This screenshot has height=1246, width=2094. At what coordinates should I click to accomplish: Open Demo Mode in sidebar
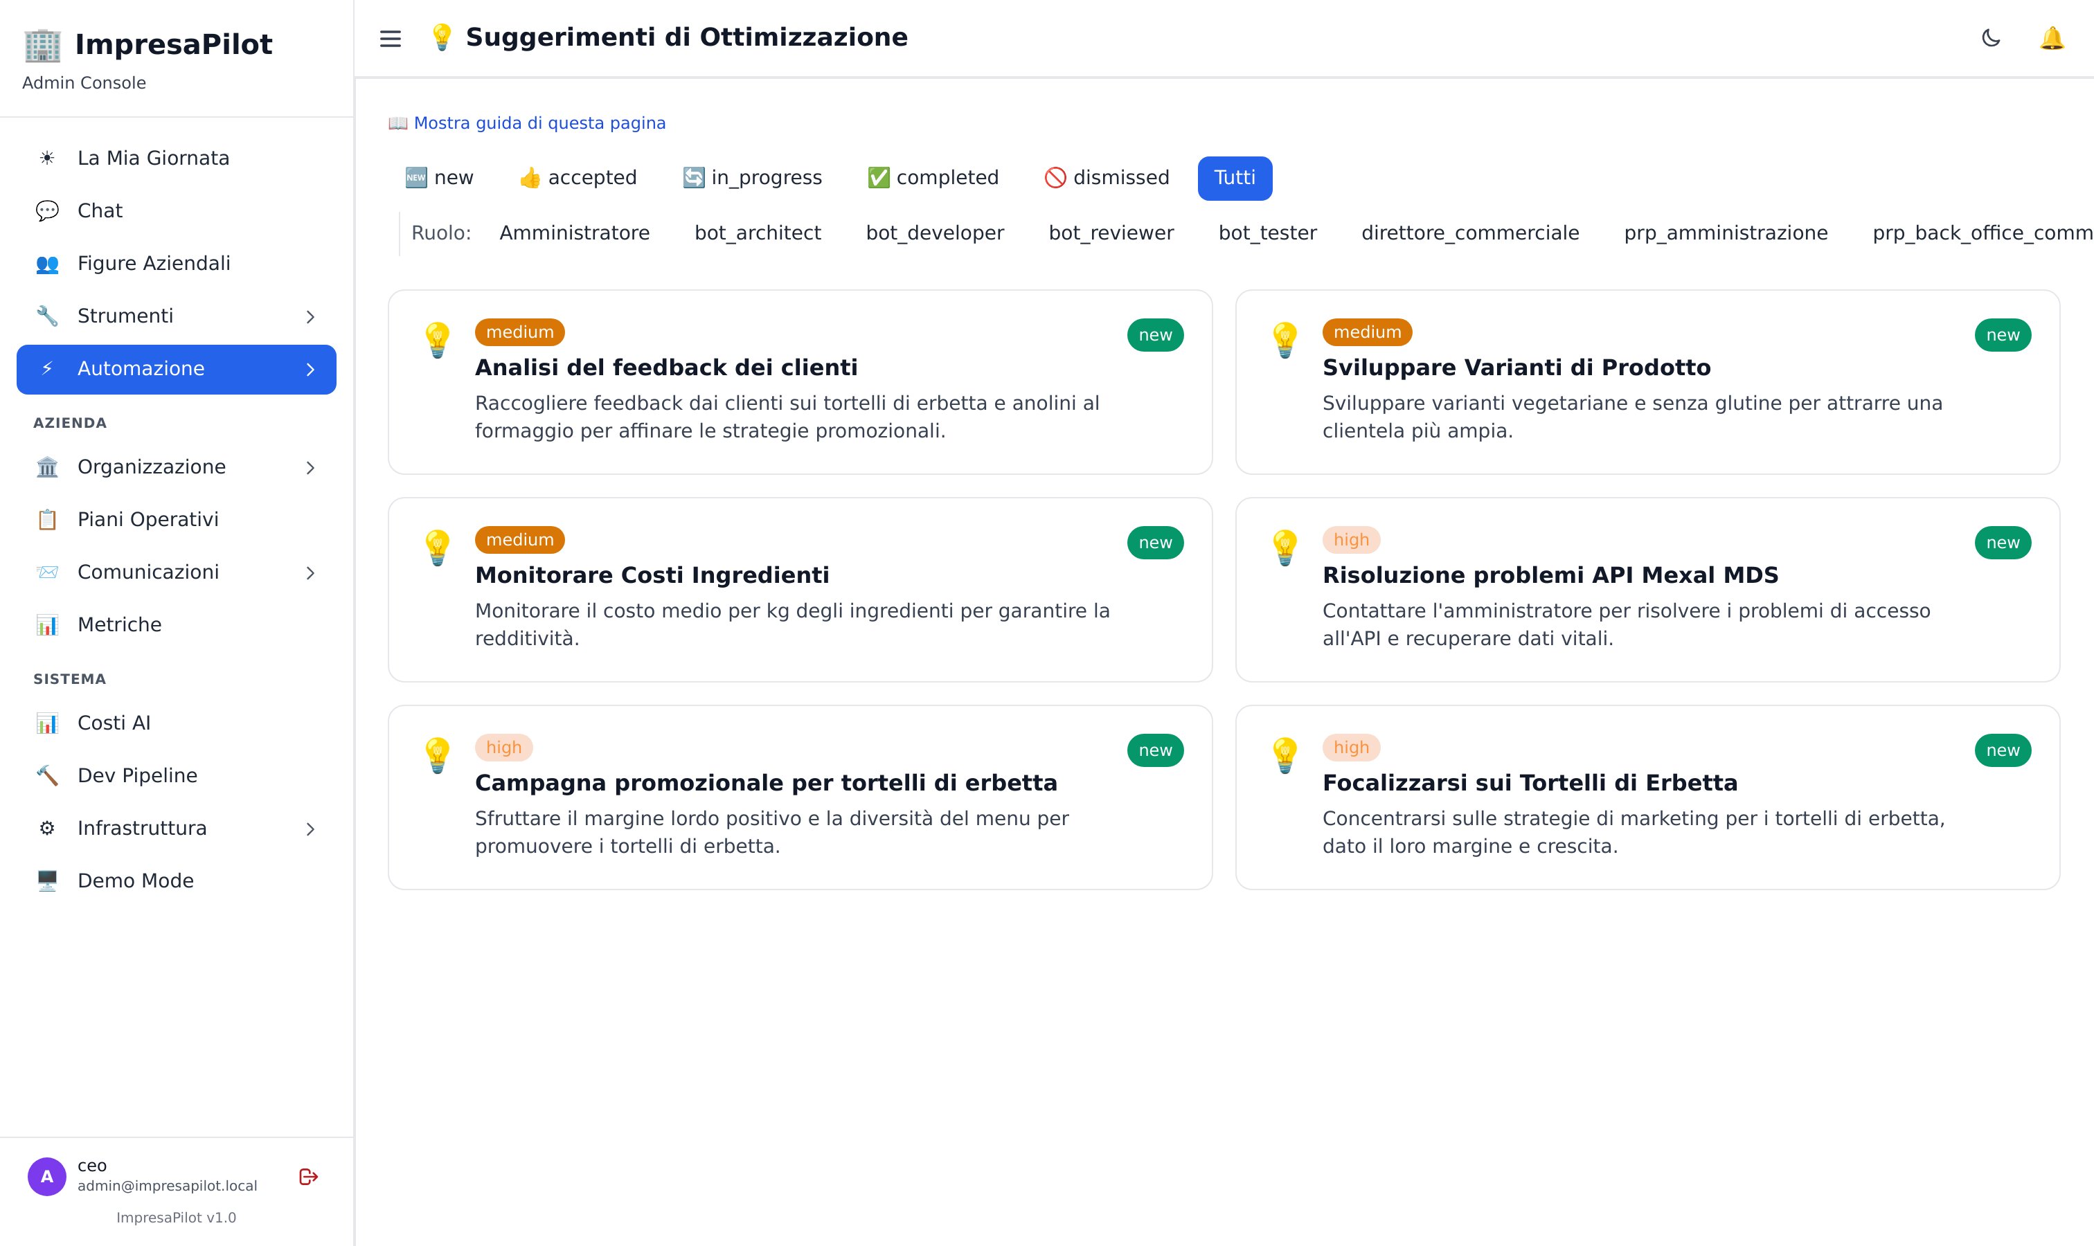[177, 881]
